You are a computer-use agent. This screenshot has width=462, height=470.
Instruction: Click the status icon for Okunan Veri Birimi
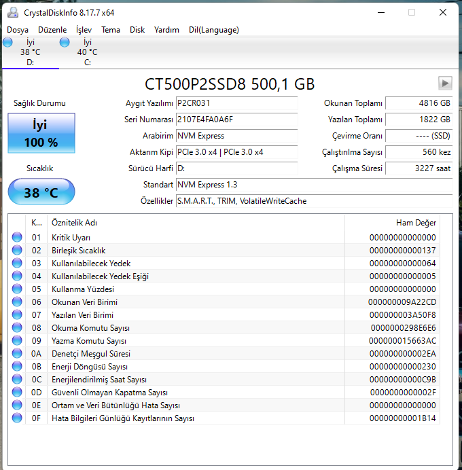click(x=17, y=302)
